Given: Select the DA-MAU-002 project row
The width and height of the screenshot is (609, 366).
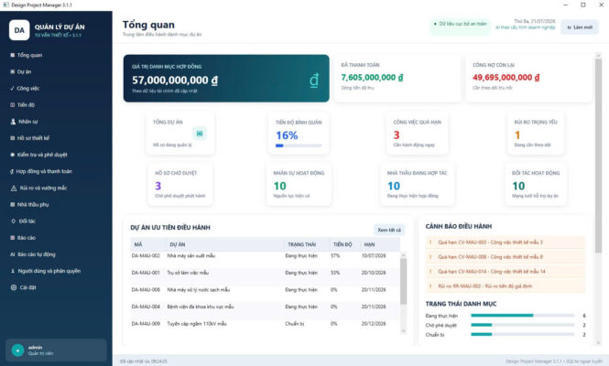Looking at the screenshot, I should [x=266, y=256].
